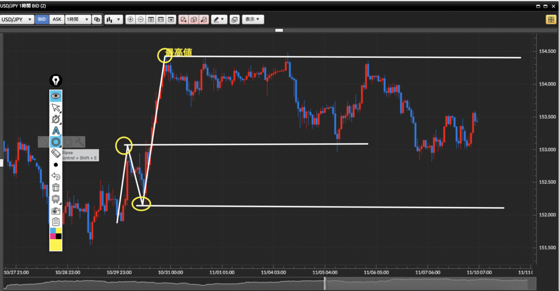
Task: Open the pencil drawing tools menu
Action: pos(219,20)
